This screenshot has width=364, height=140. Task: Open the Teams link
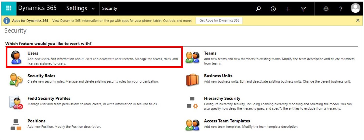[210, 53]
